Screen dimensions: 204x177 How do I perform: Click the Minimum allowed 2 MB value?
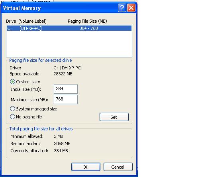tap(59, 136)
